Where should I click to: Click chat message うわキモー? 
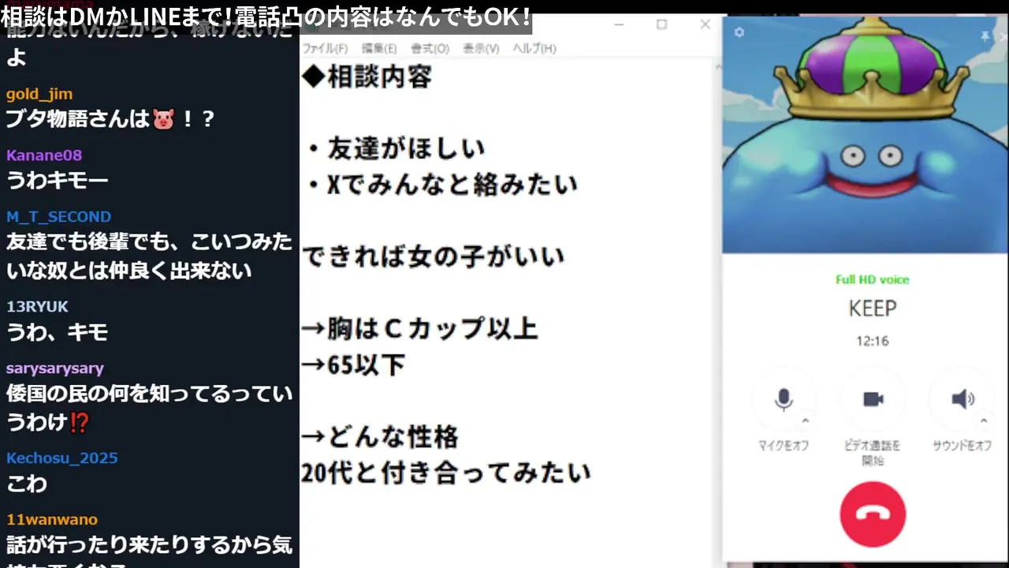click(58, 181)
